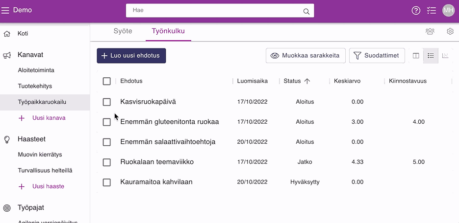Viewport: 459px width, 223px height.
Task: Open the Tuotekehitys channel
Action: 35,87
